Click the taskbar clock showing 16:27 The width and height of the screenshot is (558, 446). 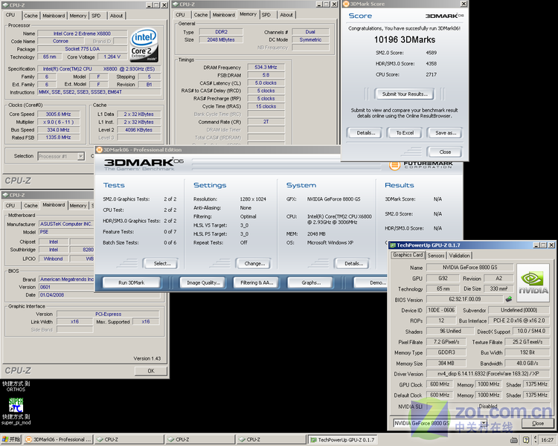pyautogui.click(x=548, y=440)
